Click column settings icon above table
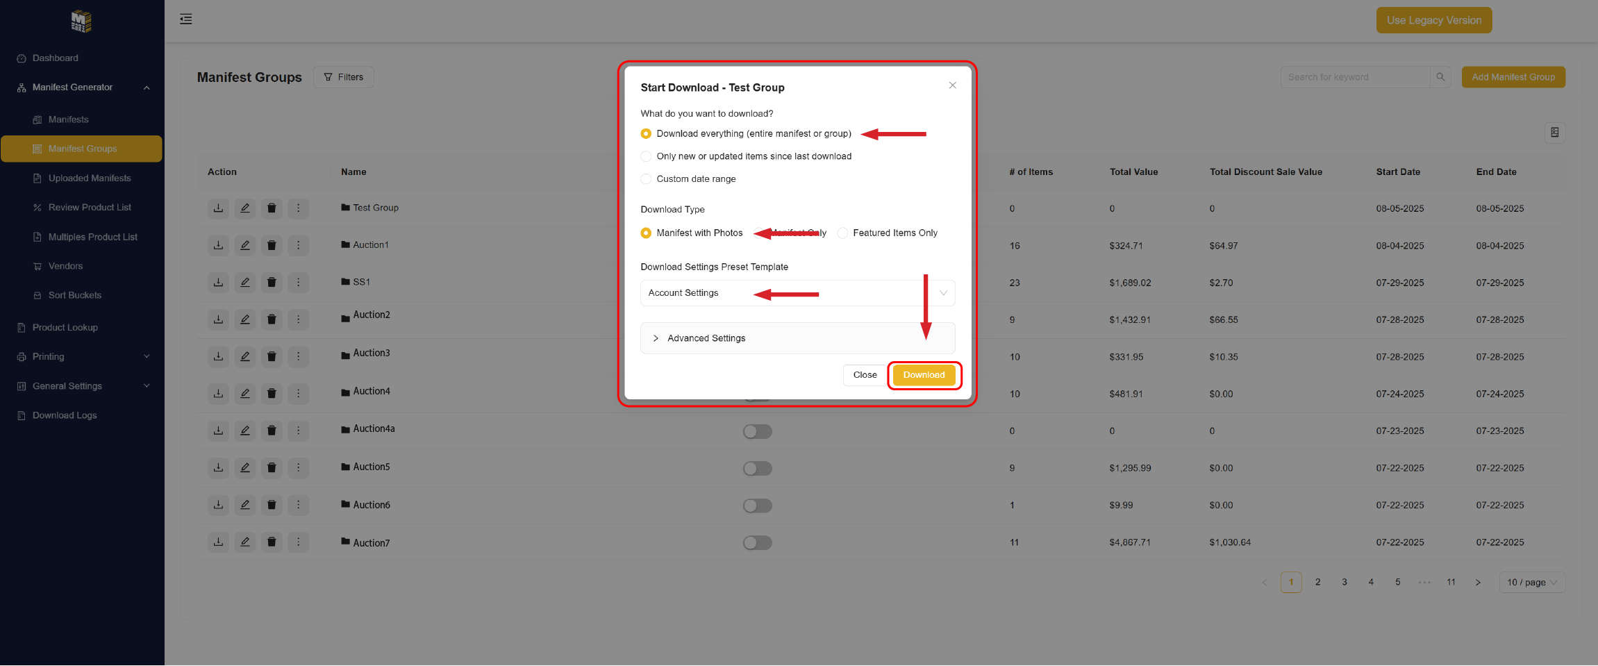This screenshot has height=666, width=1598. [x=1554, y=133]
